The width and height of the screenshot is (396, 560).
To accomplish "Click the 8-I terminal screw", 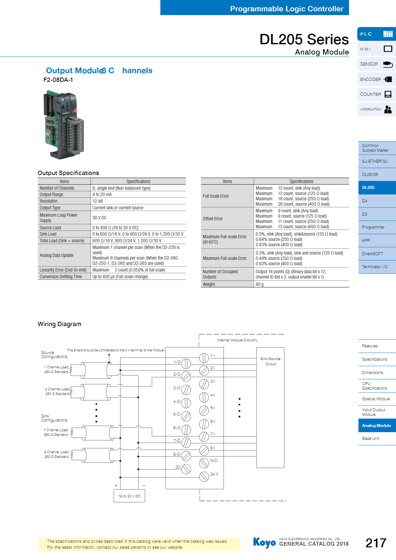I will tap(204, 450).
